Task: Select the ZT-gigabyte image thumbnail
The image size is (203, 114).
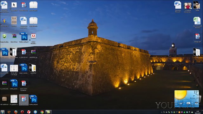Action: [14, 99]
